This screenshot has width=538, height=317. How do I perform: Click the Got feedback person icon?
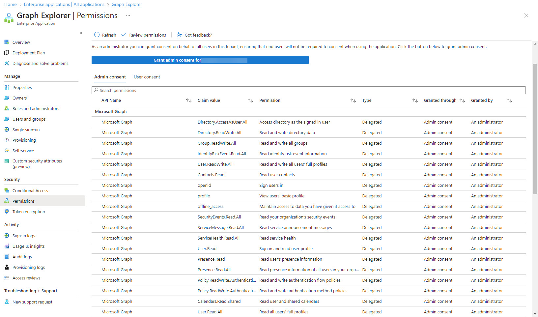tap(180, 35)
